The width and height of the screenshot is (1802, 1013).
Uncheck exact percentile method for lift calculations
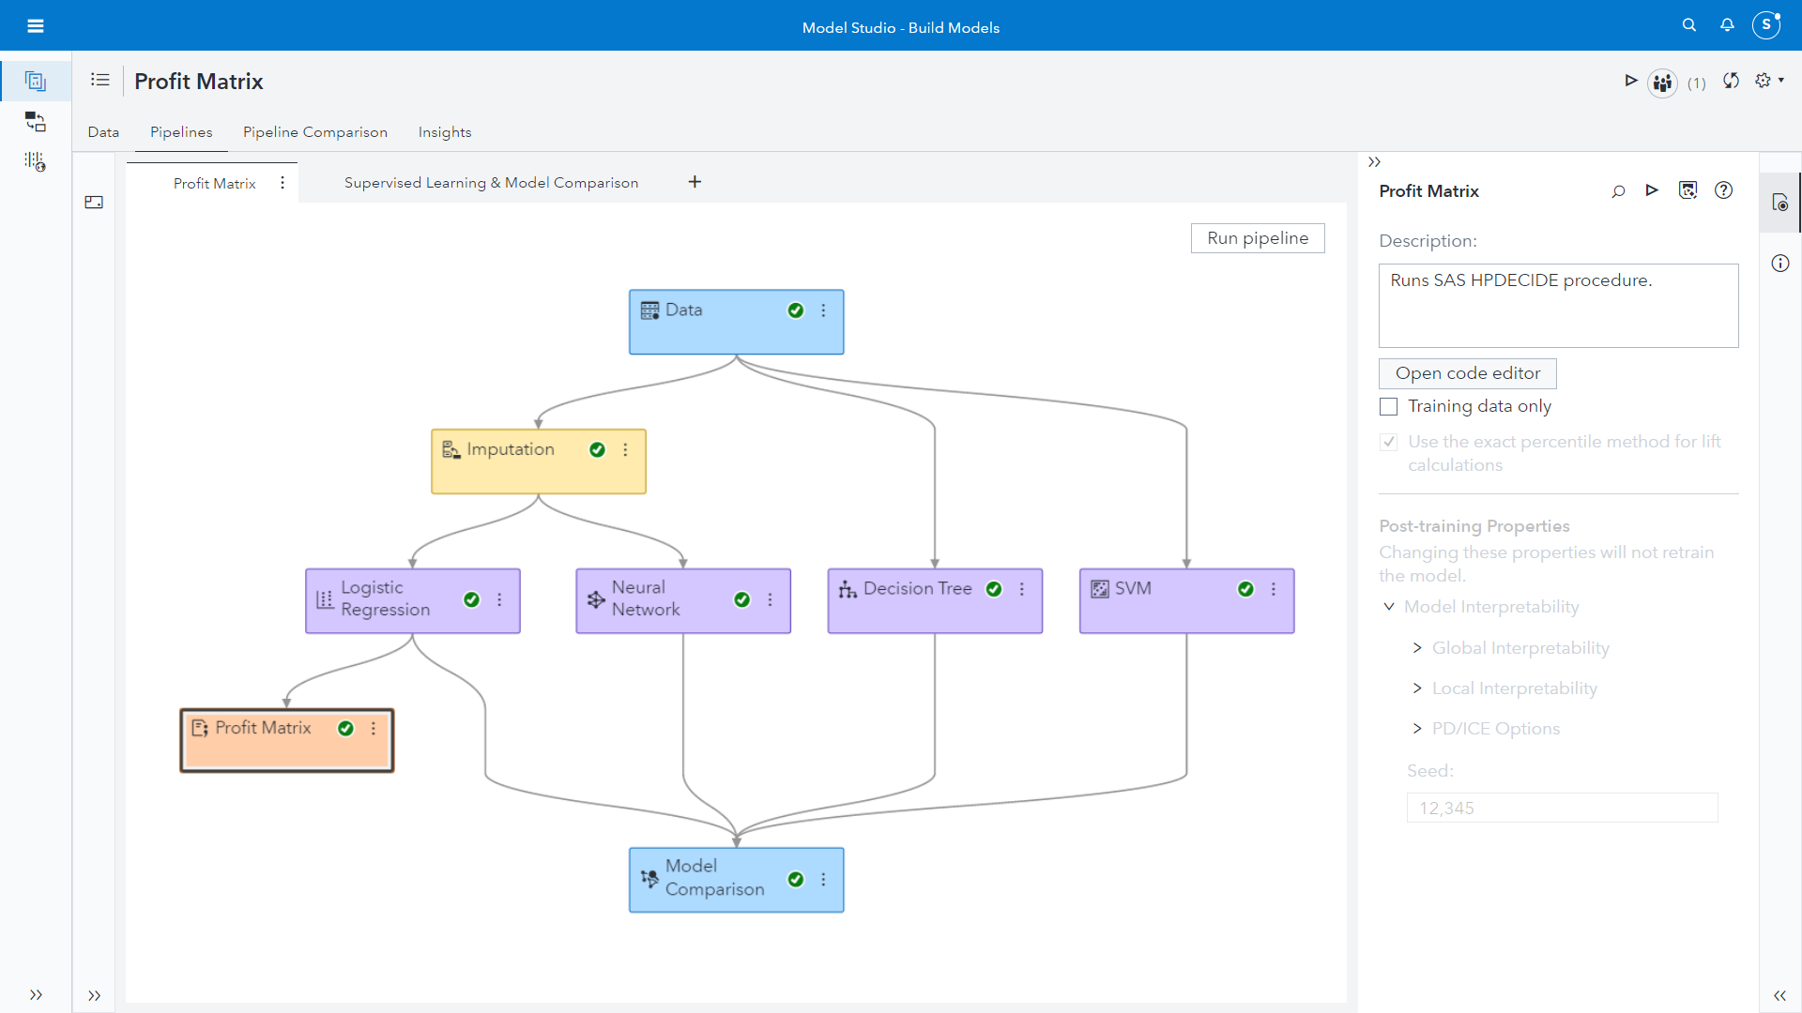(1389, 441)
